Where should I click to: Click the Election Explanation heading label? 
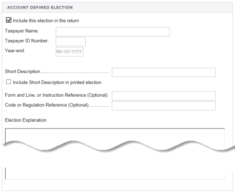tap(26, 120)
